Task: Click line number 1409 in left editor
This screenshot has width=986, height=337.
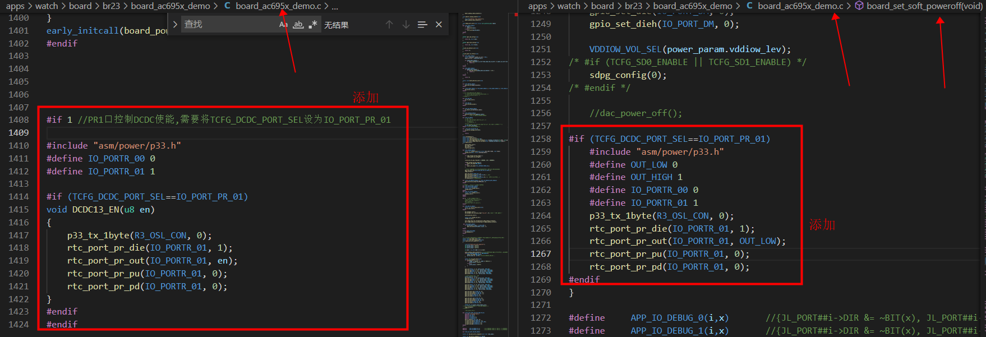Action: point(19,133)
